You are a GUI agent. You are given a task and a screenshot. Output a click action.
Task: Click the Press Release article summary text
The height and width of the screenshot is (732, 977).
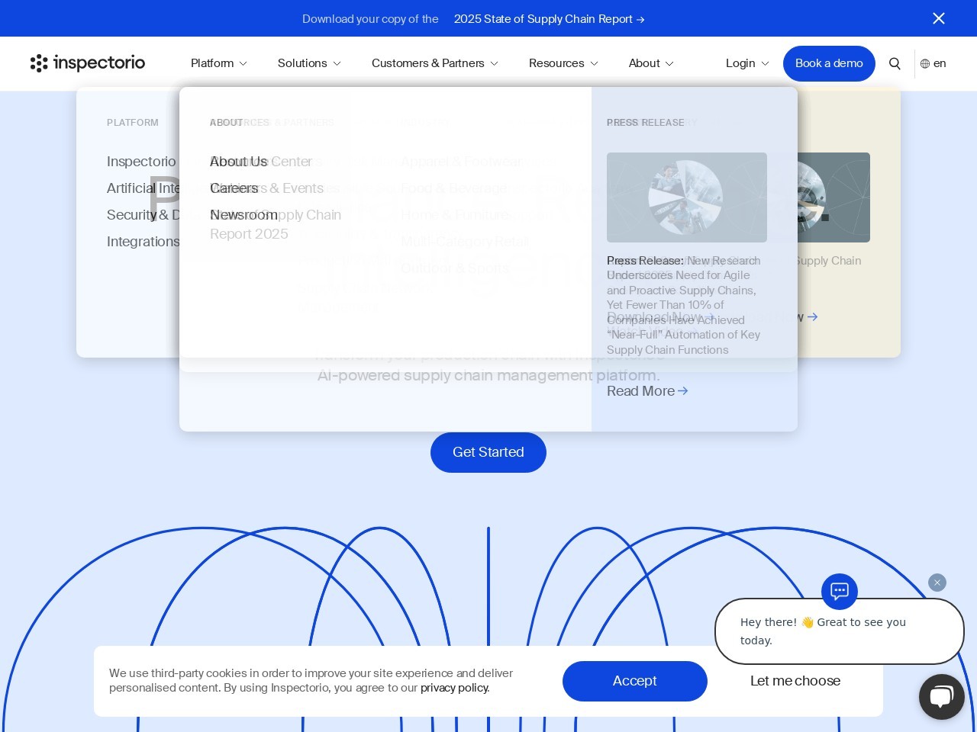[684, 305]
